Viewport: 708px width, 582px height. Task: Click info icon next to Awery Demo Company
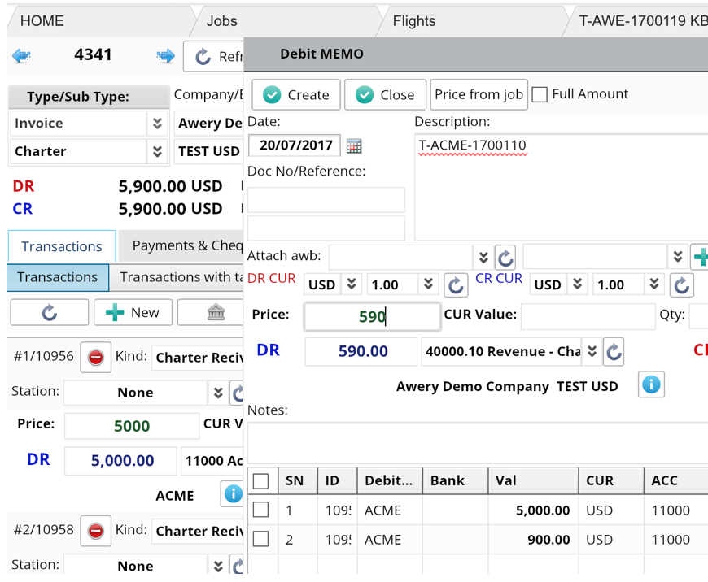pos(650,384)
